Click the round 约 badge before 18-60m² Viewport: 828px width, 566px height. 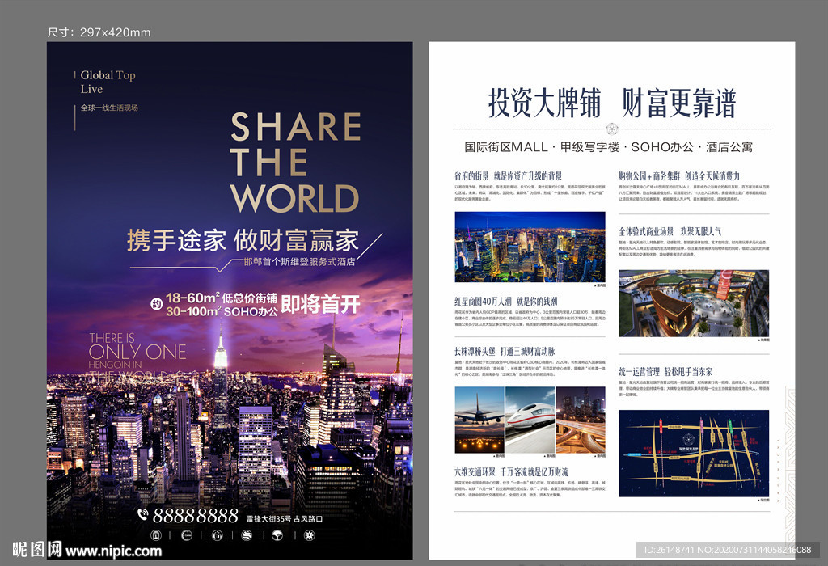(156, 304)
